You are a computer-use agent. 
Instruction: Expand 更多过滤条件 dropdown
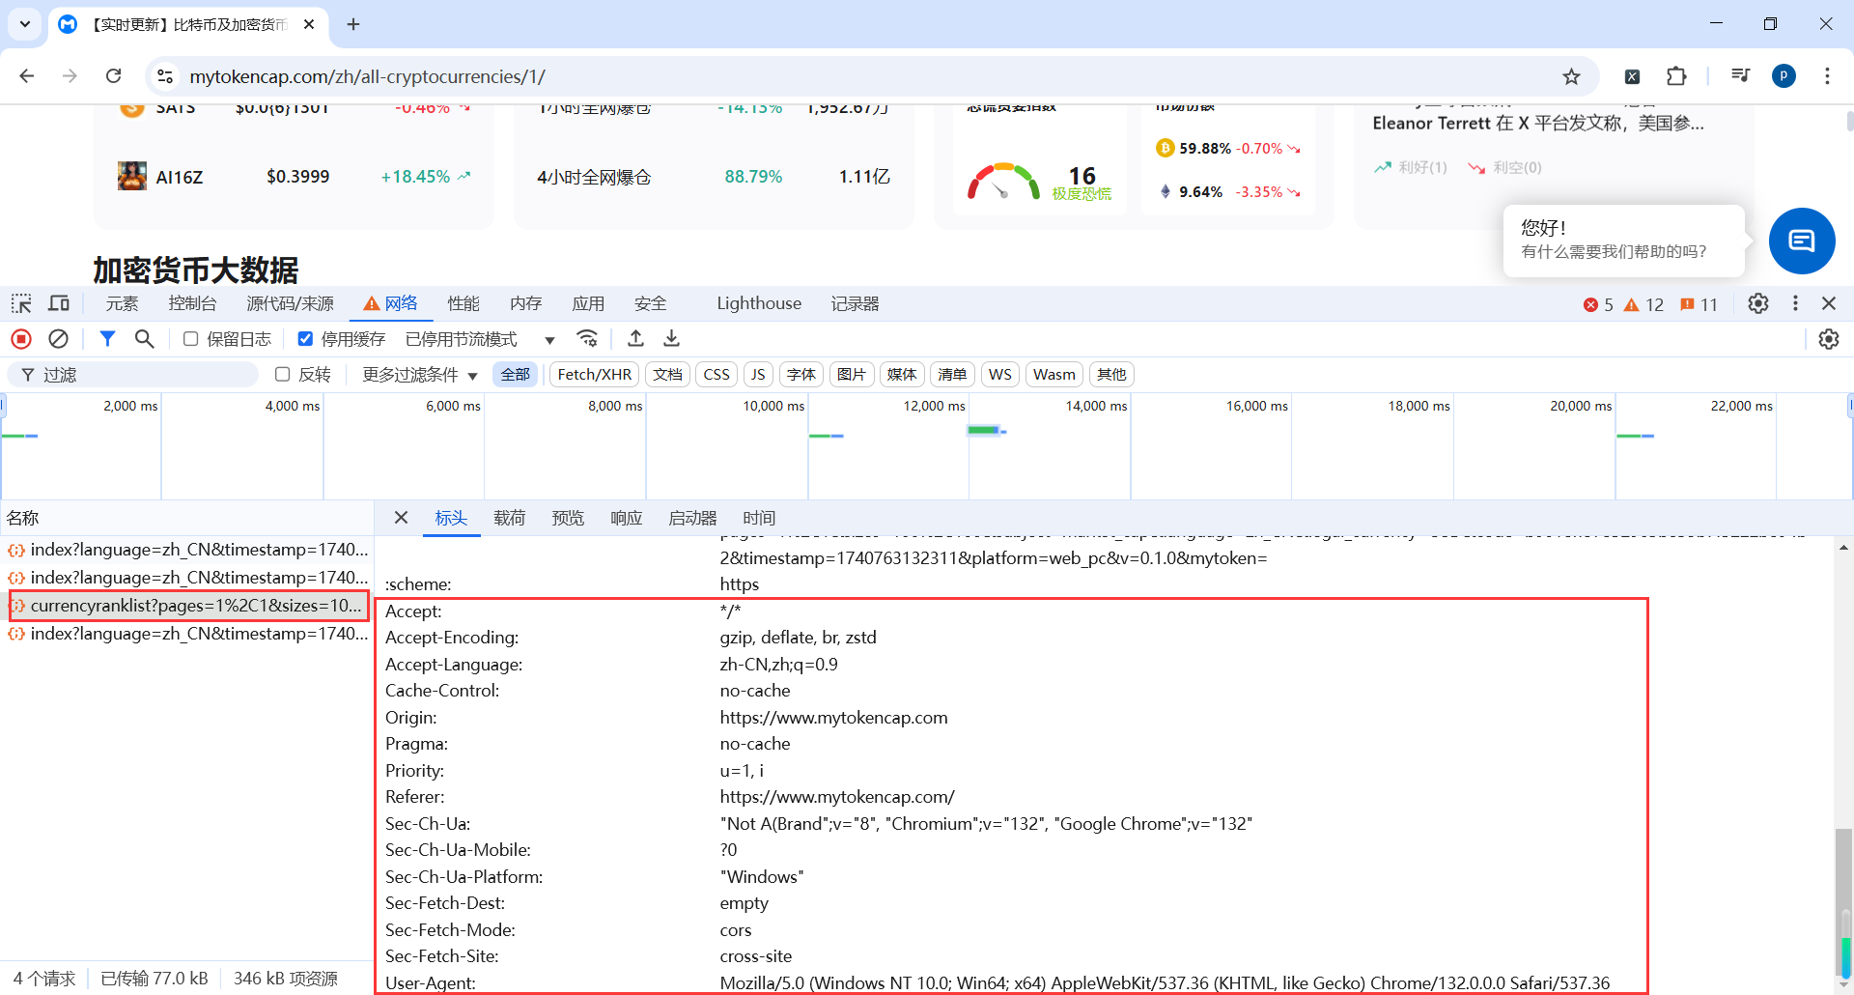coord(420,375)
